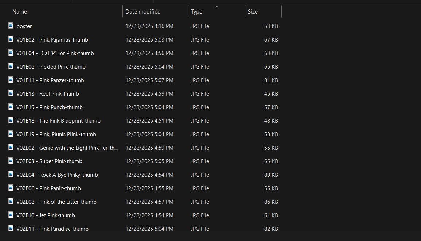Select V02E08 Pink of the Litter-thumb file
Viewport: 421px width, 241px height.
tap(56, 202)
